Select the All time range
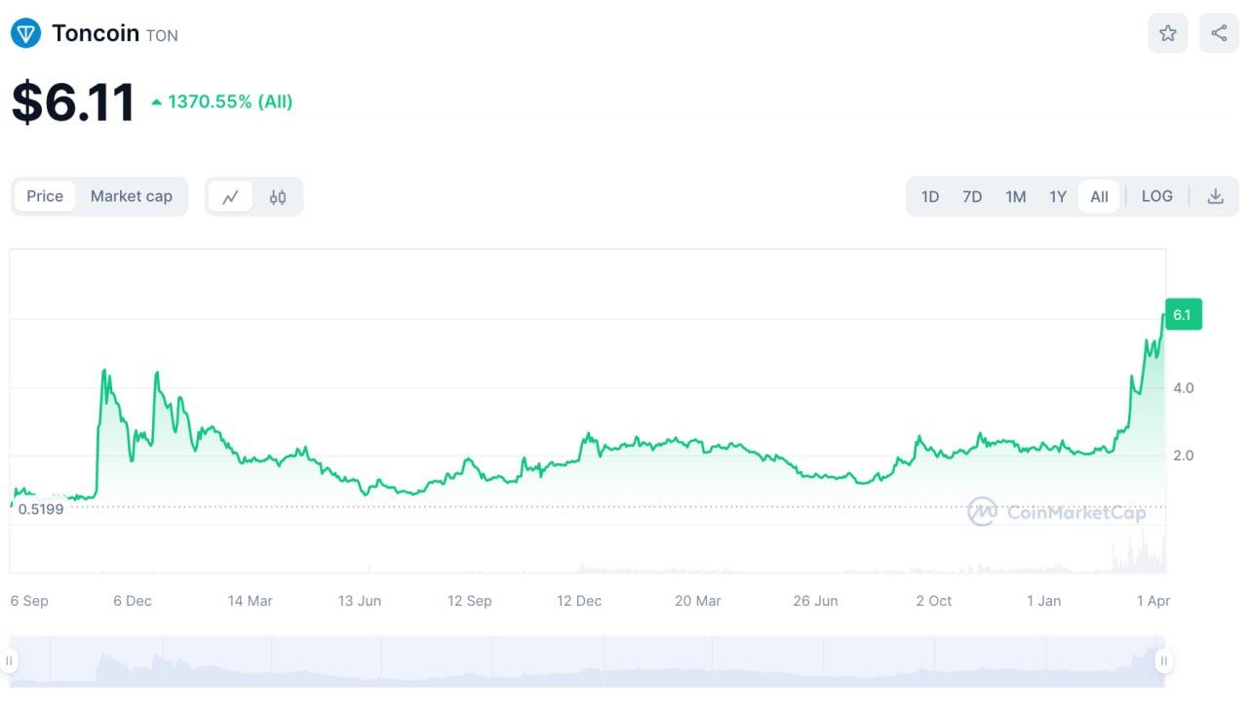 [1099, 197]
